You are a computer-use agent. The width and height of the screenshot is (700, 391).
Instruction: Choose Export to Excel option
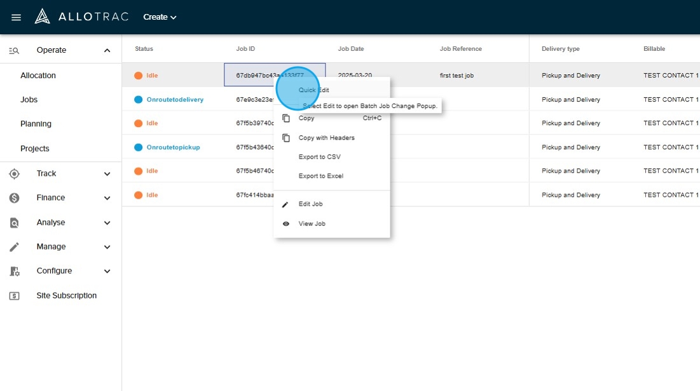point(320,176)
